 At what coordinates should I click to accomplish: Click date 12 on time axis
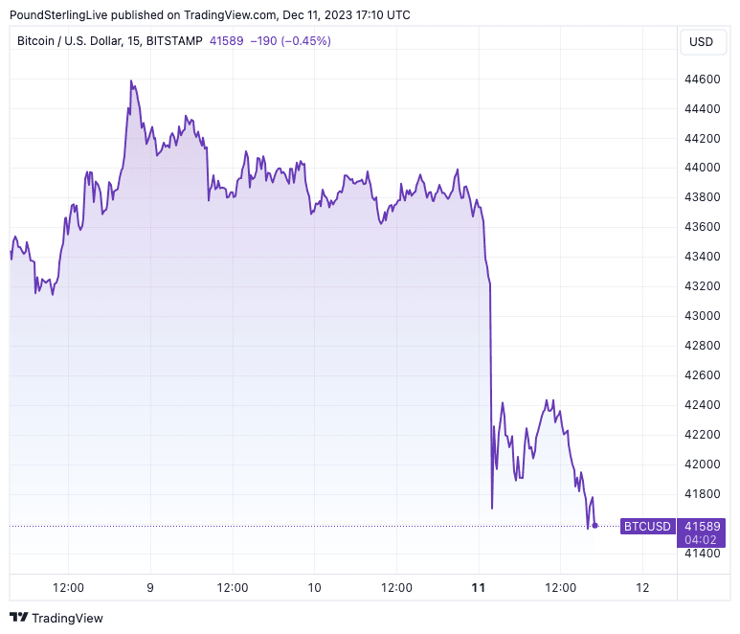pyautogui.click(x=642, y=587)
